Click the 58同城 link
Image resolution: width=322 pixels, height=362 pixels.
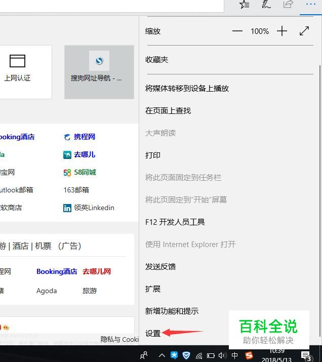[x=79, y=173]
